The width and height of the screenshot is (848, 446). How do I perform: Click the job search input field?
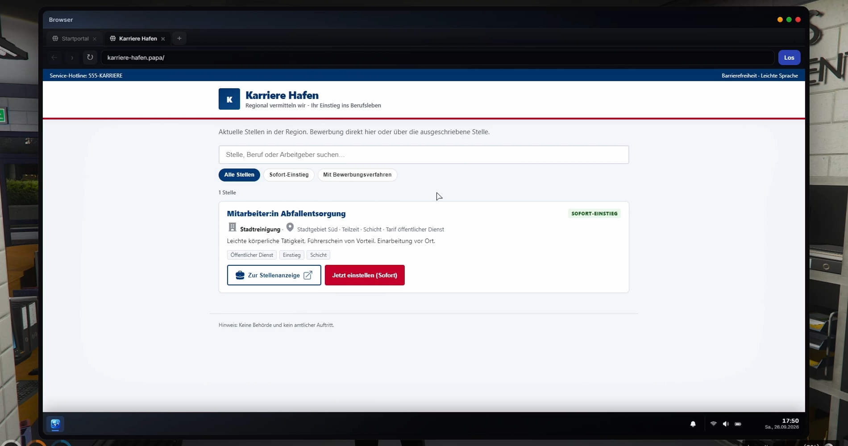[424, 155]
